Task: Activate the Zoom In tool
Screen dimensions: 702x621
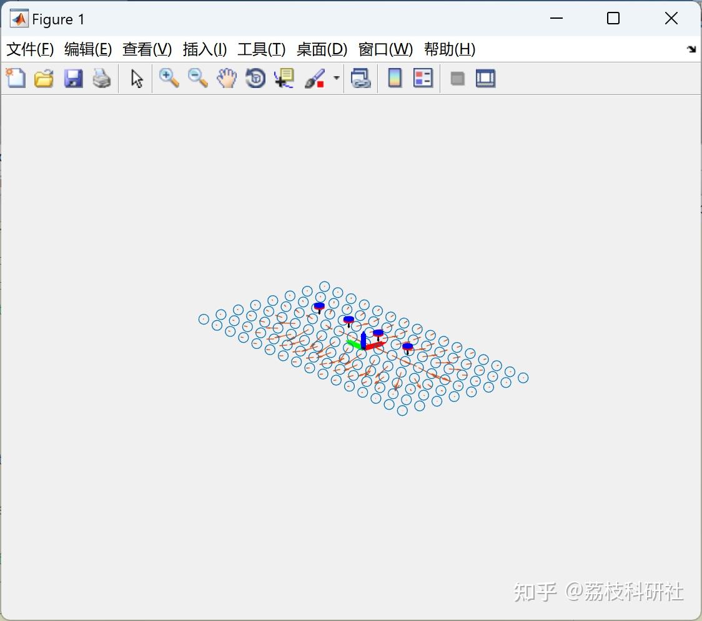Action: click(x=169, y=78)
